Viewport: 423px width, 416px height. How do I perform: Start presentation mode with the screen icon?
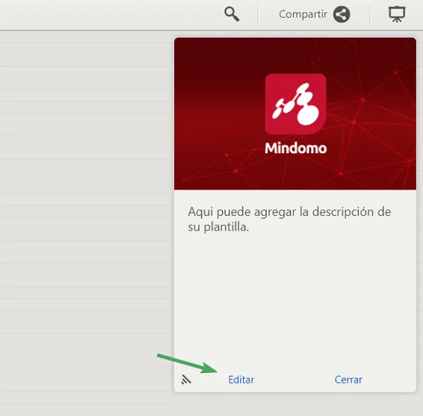point(397,14)
